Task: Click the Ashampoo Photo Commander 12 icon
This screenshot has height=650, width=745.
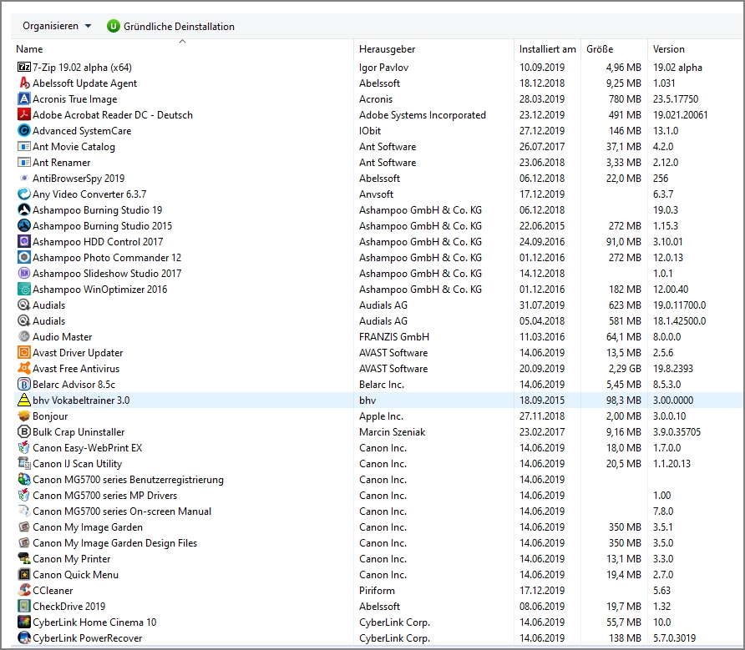Action: (x=23, y=257)
